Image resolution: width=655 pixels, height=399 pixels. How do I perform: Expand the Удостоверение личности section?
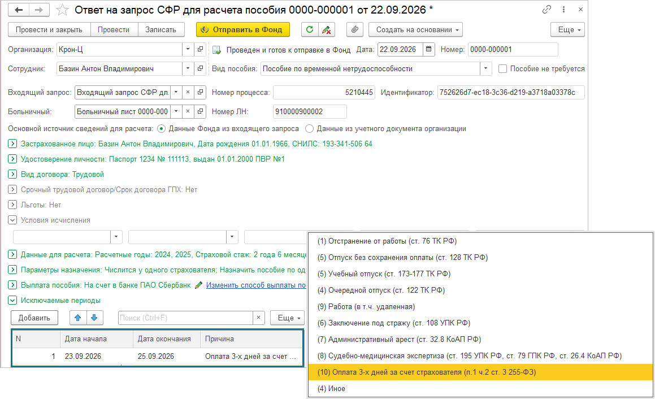point(12,159)
